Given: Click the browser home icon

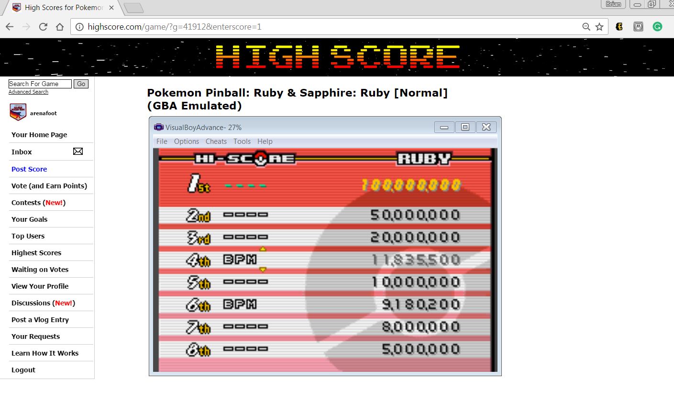Looking at the screenshot, I should pyautogui.click(x=59, y=27).
